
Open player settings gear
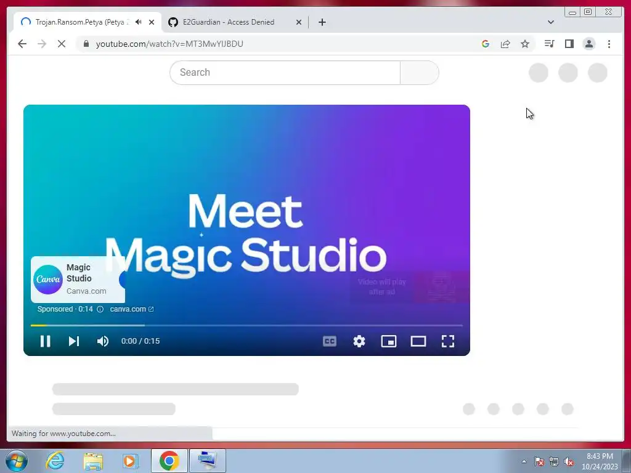(359, 341)
